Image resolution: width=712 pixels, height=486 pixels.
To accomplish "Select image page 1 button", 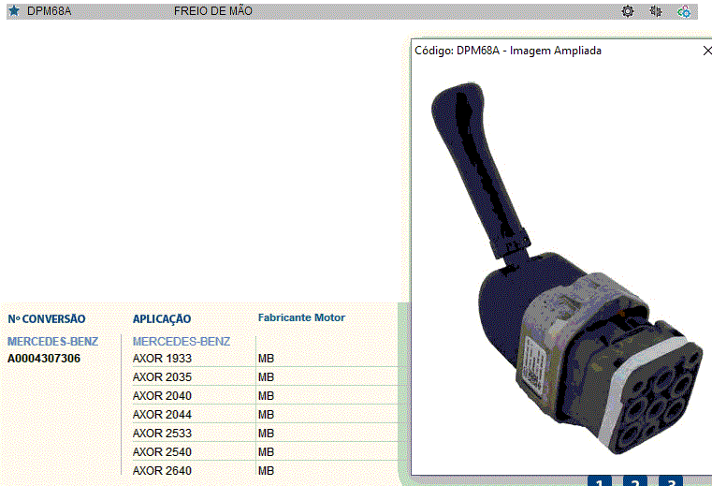I will [599, 481].
